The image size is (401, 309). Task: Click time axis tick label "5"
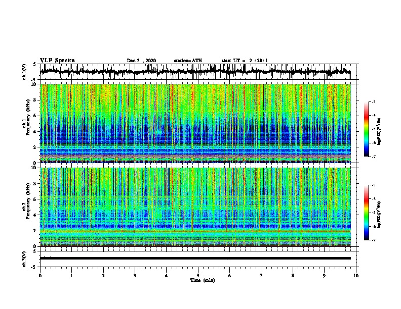coord(198,276)
